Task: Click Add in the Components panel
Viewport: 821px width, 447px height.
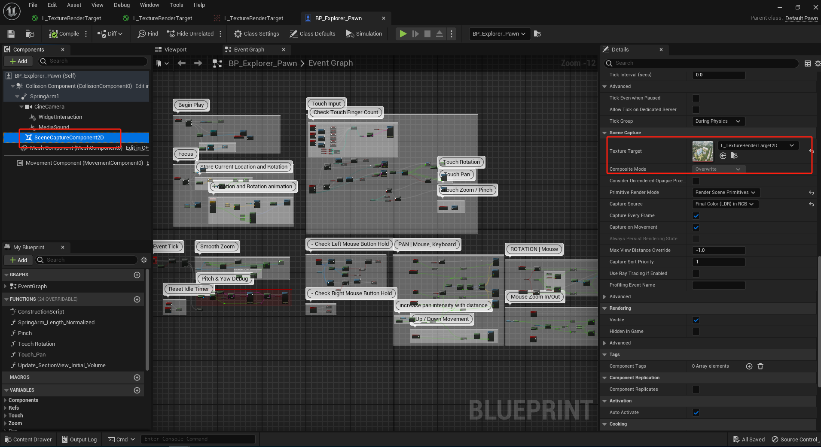Action: pyautogui.click(x=18, y=61)
